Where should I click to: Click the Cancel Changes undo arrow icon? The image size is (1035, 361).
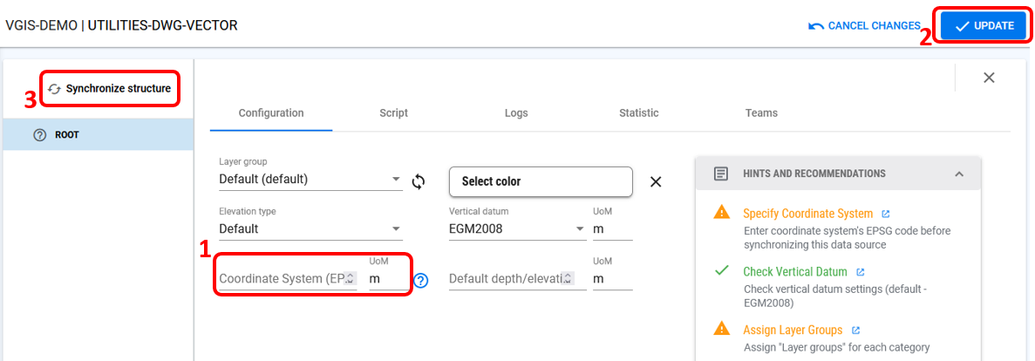(816, 26)
